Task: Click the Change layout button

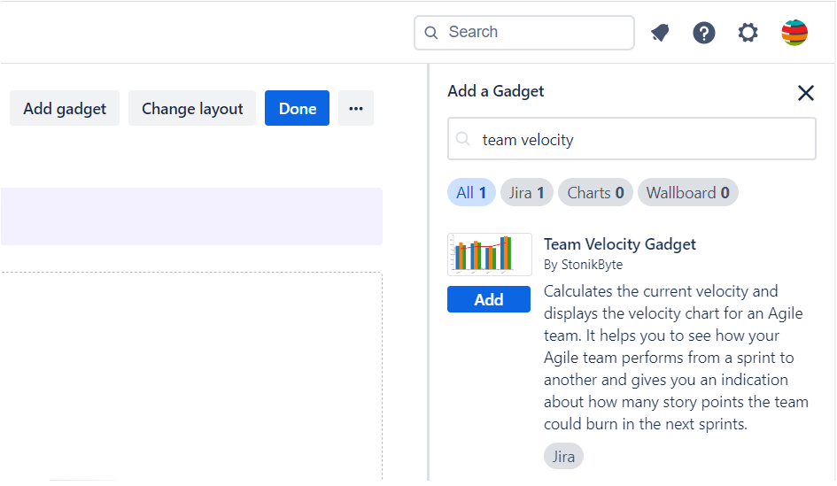Action: point(192,108)
